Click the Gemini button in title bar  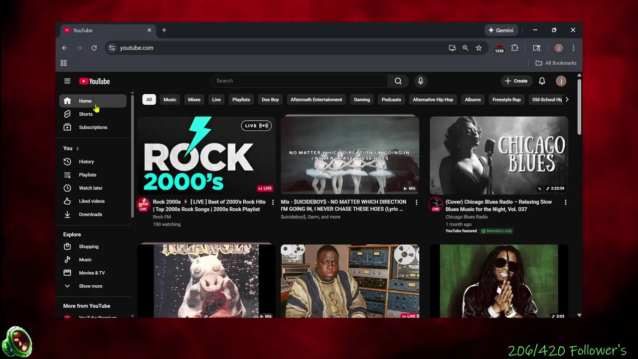tap(501, 30)
